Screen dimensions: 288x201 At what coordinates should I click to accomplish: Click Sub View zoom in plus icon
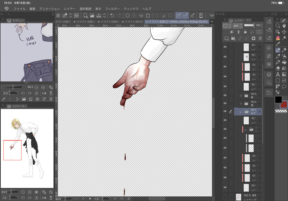click(43, 88)
